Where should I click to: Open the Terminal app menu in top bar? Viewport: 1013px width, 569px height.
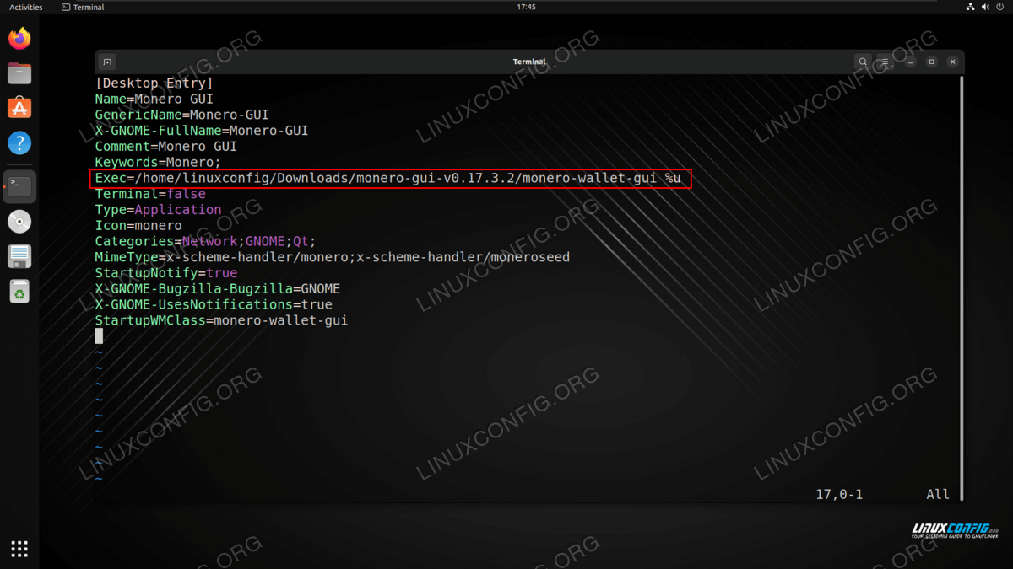click(83, 7)
